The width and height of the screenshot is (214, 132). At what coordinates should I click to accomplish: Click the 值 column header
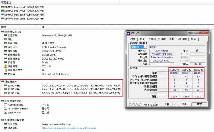point(81,27)
